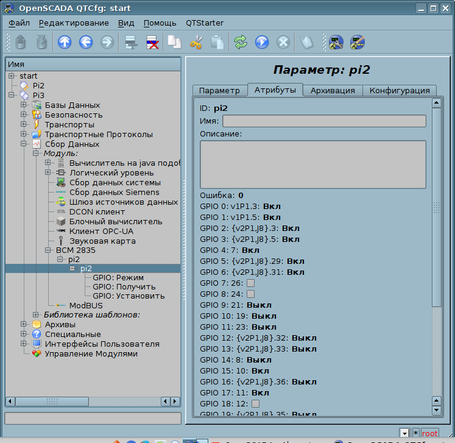Click the green Refresh icon
This screenshot has width=455, height=443.
[x=241, y=42]
